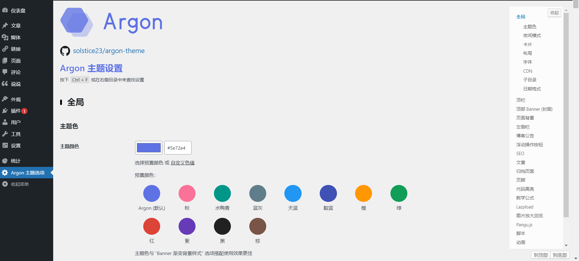Viewport: 579px width, 261px height.
Task: Click the 到底部 button
Action: [560, 255]
